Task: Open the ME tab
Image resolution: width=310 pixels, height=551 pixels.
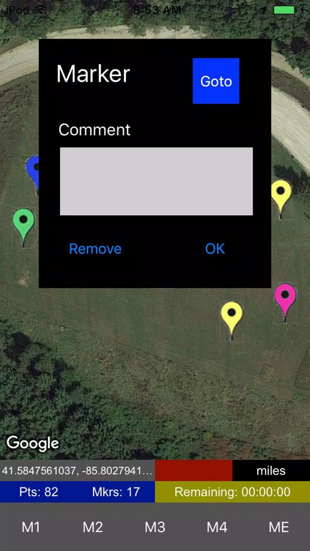Action: (279, 527)
